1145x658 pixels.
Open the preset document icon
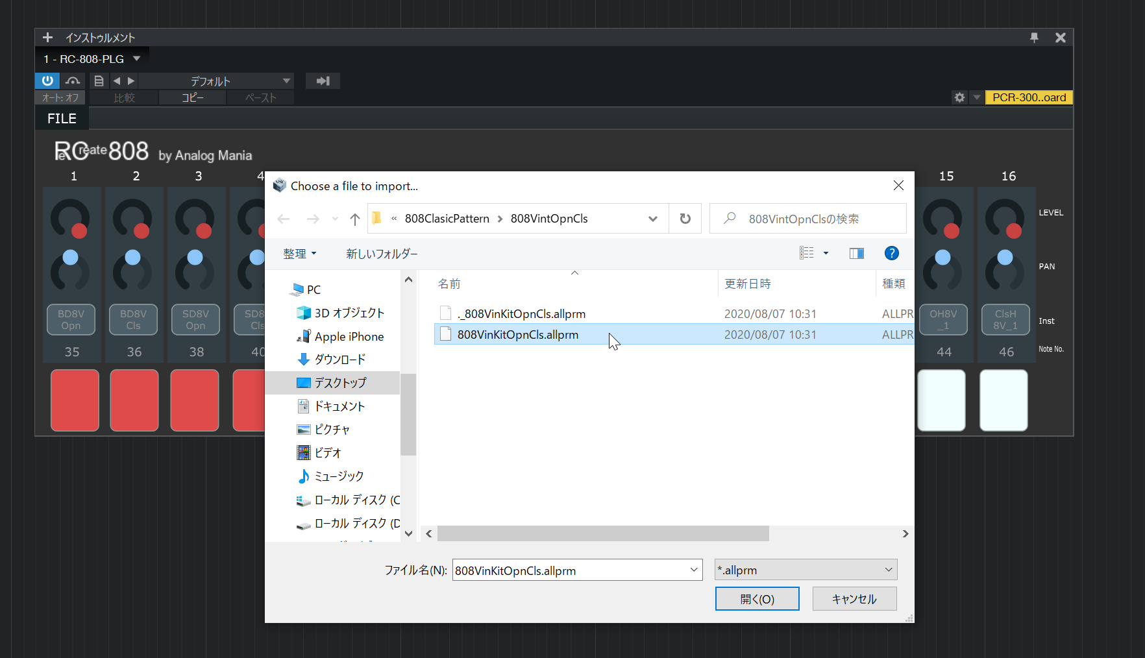click(99, 80)
